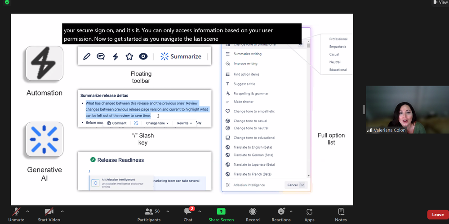Expand audio options arrow beside Unmute
Screen dimensions: 449x224
[27, 211]
